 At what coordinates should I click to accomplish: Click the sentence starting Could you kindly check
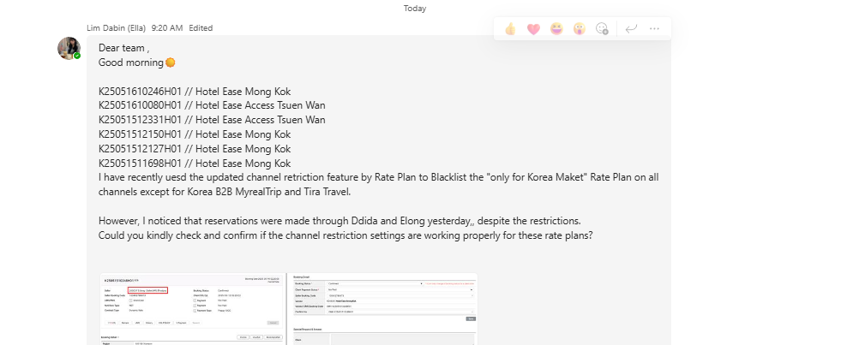pyautogui.click(x=345, y=235)
